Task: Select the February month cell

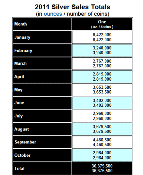Action: click(x=42, y=50)
